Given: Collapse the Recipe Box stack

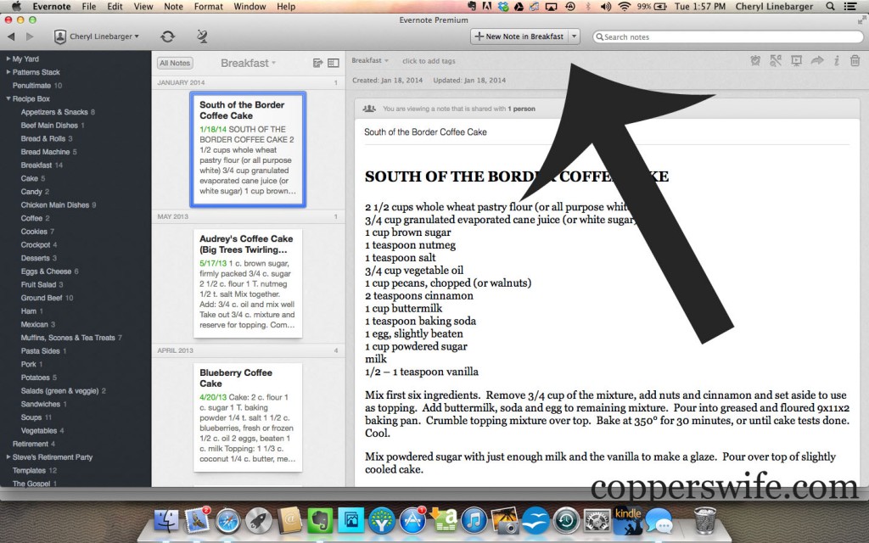Looking at the screenshot, I should [x=8, y=98].
